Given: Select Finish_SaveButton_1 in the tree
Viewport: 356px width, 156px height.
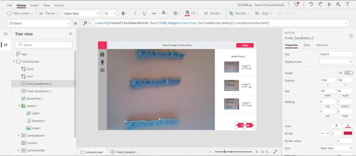Looking at the screenshot, I should [x=39, y=91].
